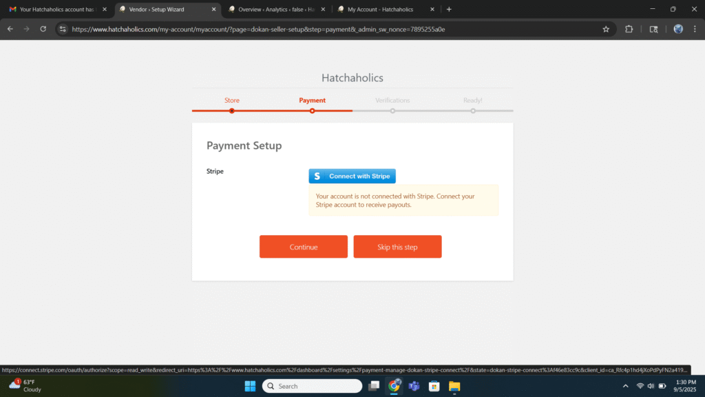Click the Store progress dot marker

pos(232,111)
